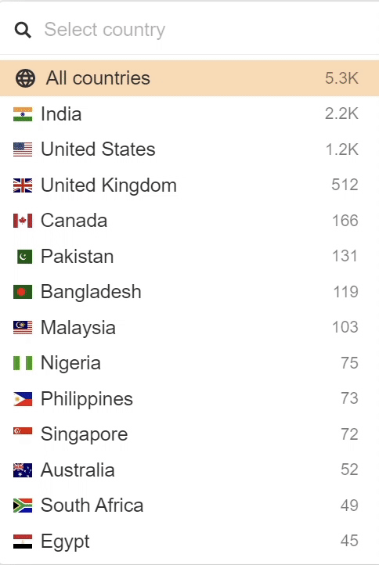Pick Philippines from the dropdown list
This screenshot has width=379, height=565.
[x=189, y=398]
